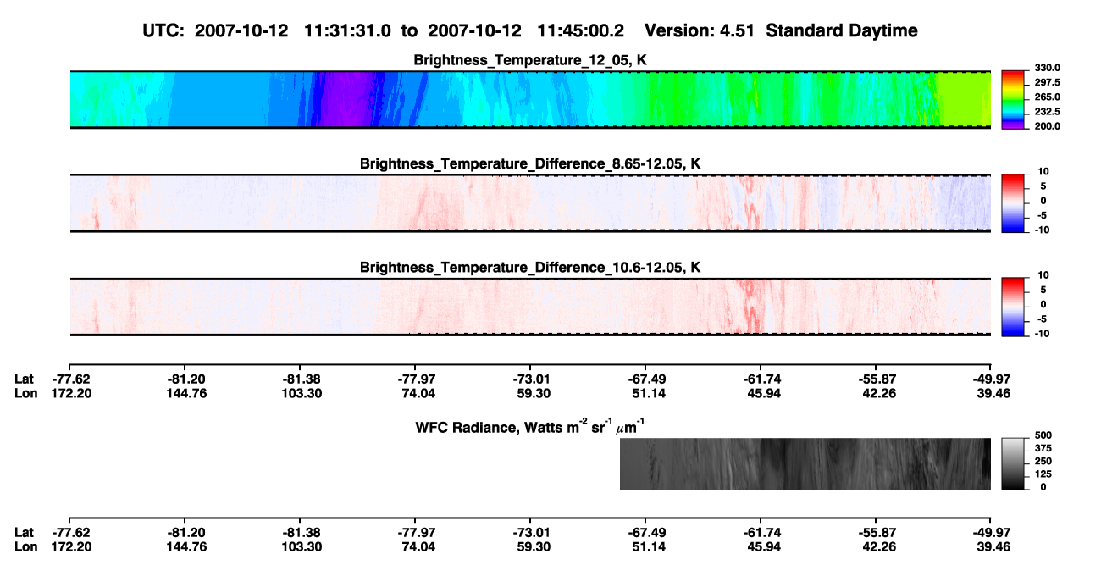1101x565 pixels.
Task: Click the yellow-green warm region at strip end
Action: (x=964, y=100)
